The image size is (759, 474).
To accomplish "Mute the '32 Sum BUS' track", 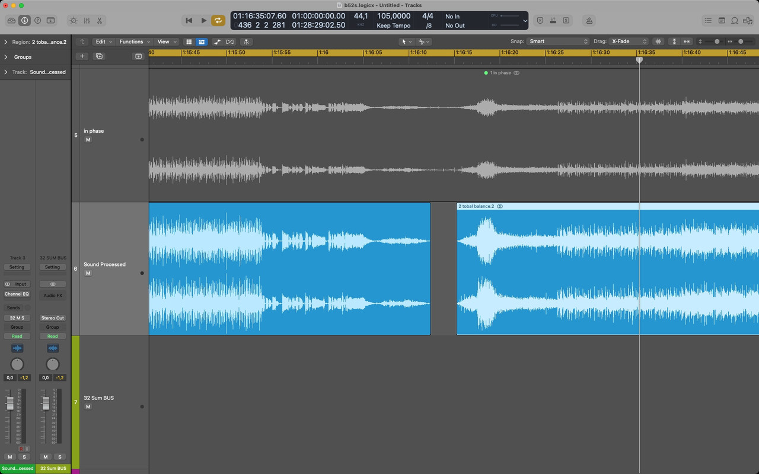I will pos(88,407).
